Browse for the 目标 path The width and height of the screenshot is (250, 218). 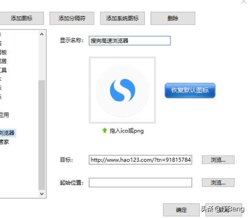(218, 160)
